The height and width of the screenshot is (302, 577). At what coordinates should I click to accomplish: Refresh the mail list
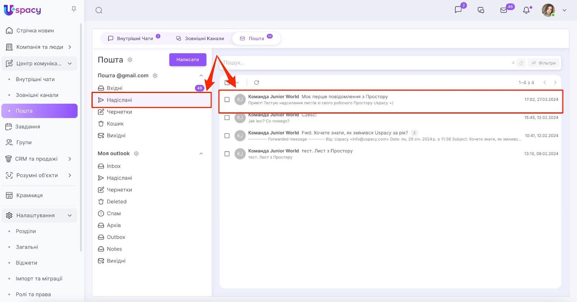click(256, 83)
